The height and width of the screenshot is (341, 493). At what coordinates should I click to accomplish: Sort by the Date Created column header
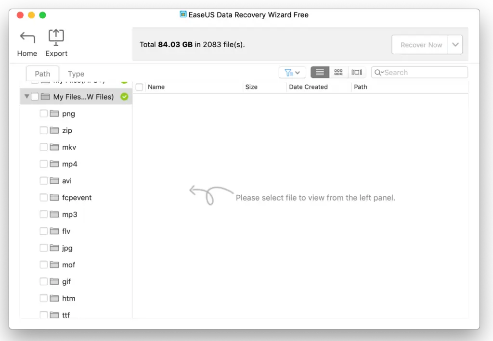[308, 87]
